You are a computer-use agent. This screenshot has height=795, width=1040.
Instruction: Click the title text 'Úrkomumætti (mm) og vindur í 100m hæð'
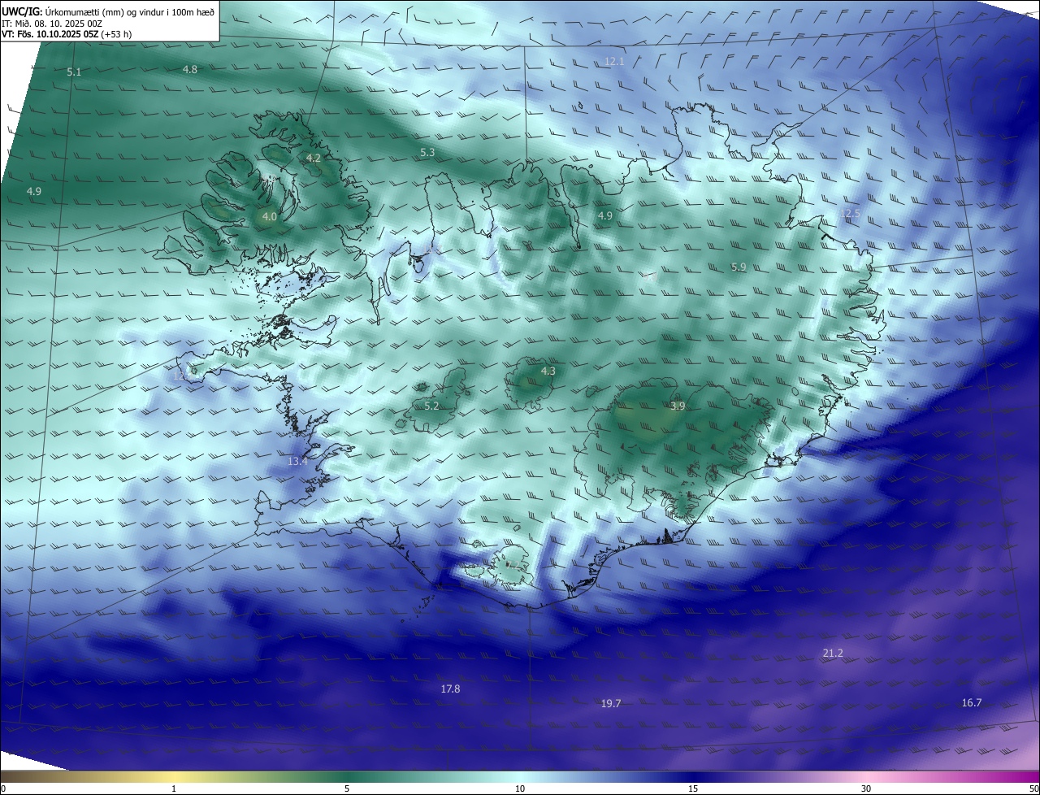(x=130, y=11)
